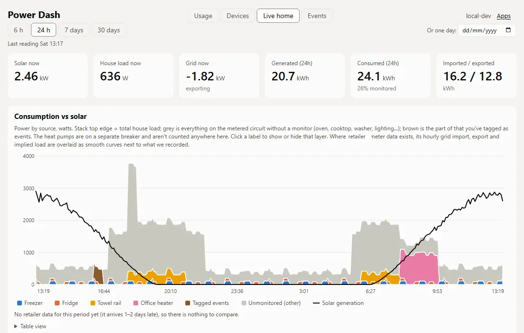
Task: Click the Last reading Sat 13:17 text
Action: pos(35,44)
